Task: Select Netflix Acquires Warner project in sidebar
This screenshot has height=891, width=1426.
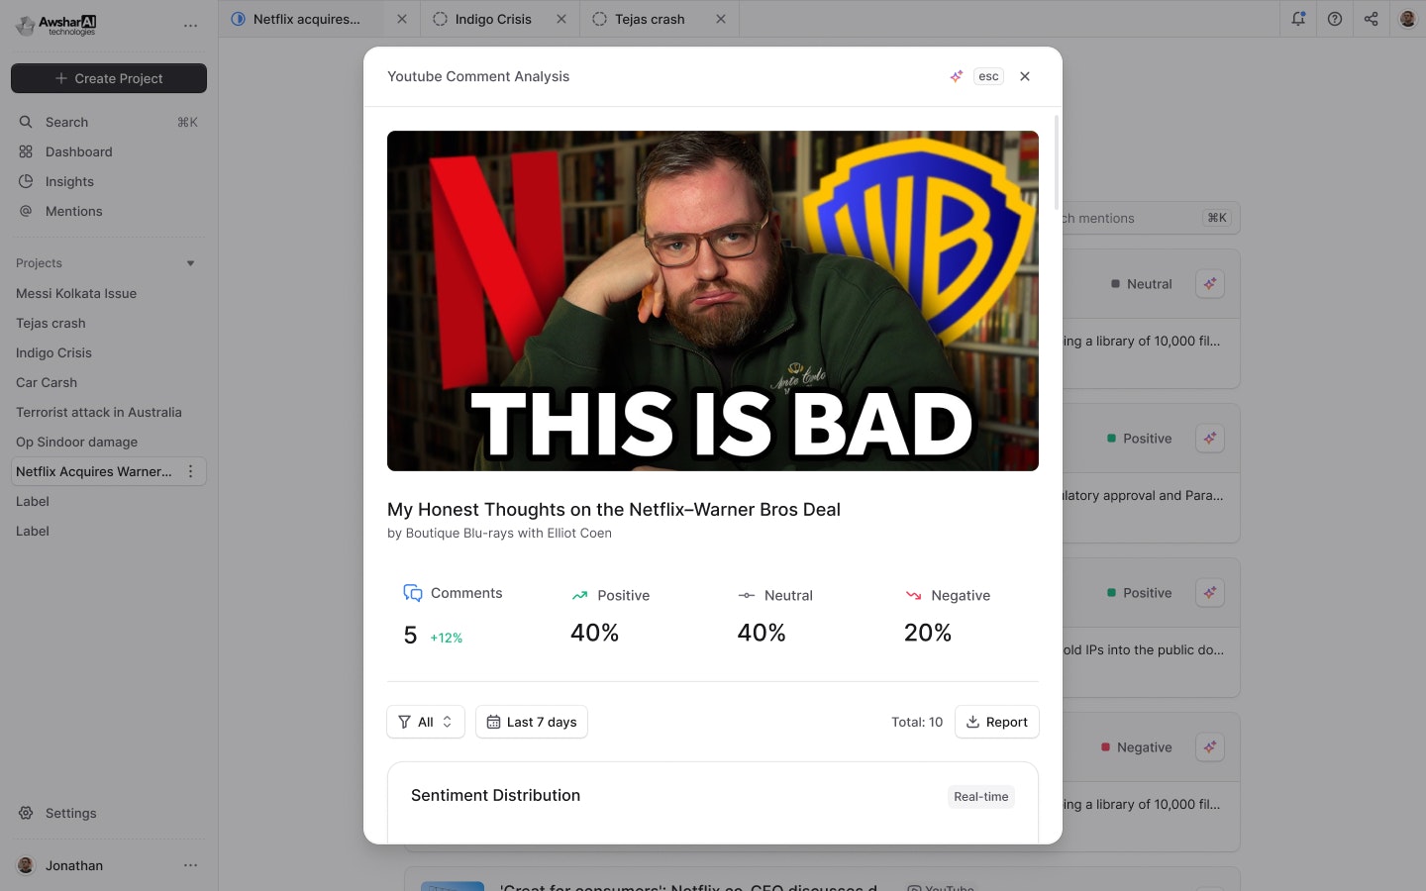Action: pyautogui.click(x=94, y=471)
